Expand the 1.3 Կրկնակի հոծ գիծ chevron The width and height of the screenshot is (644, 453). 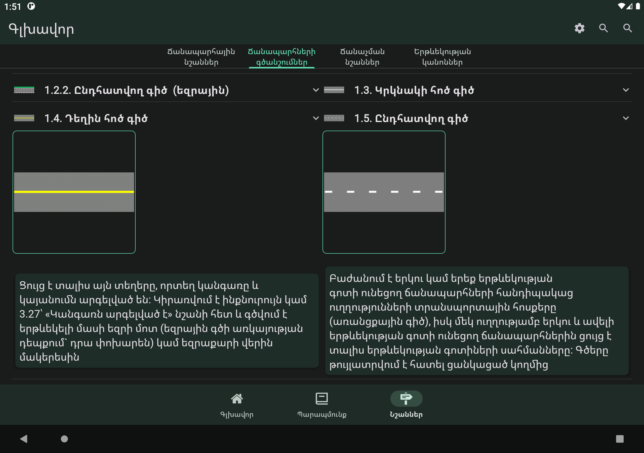tap(626, 90)
